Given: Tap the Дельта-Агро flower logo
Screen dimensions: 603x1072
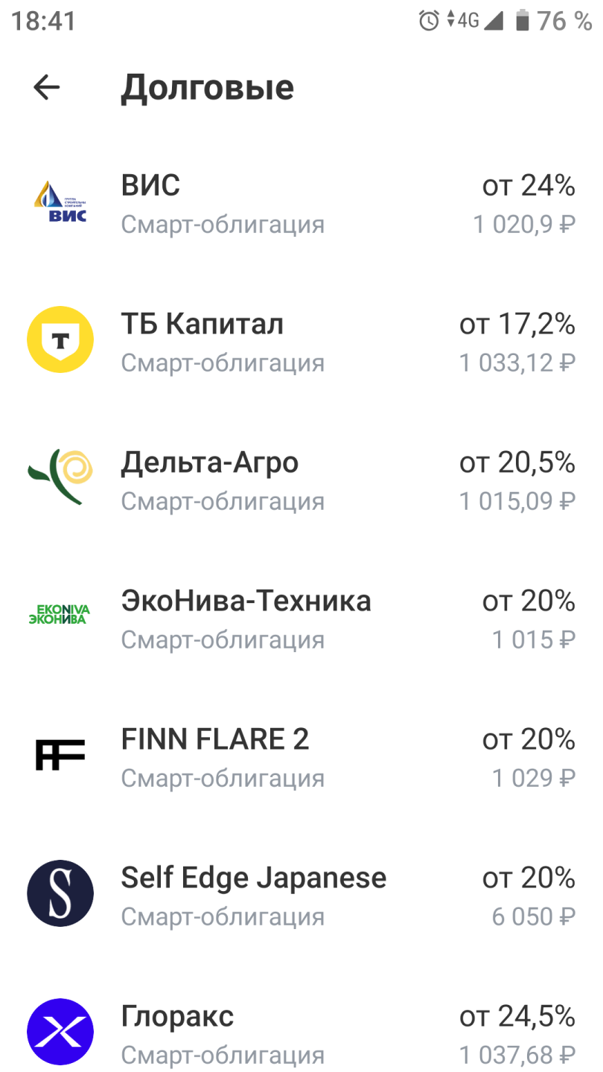Looking at the screenshot, I should coord(60,478).
